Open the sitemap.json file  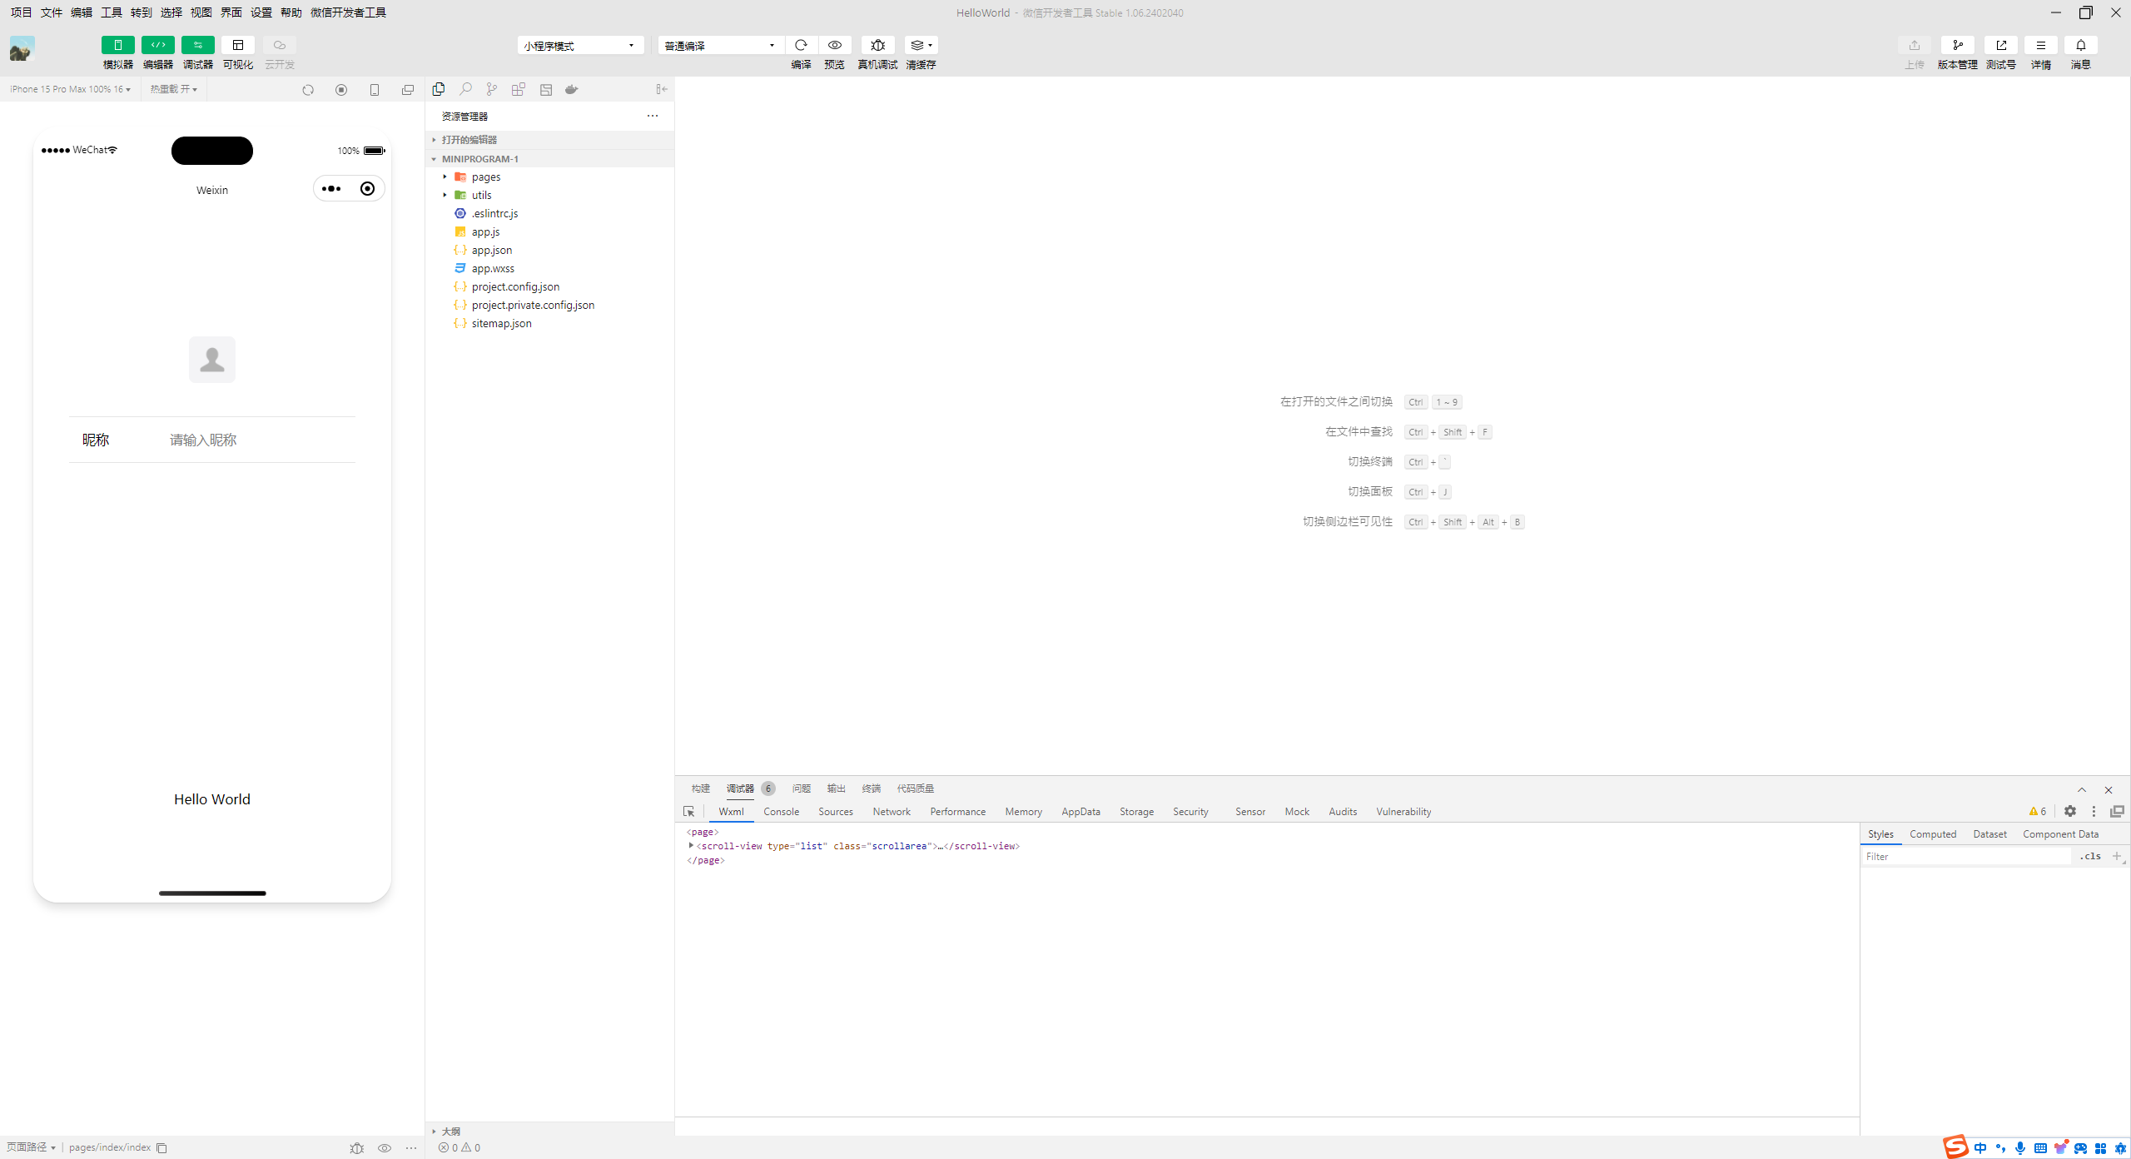549,323
